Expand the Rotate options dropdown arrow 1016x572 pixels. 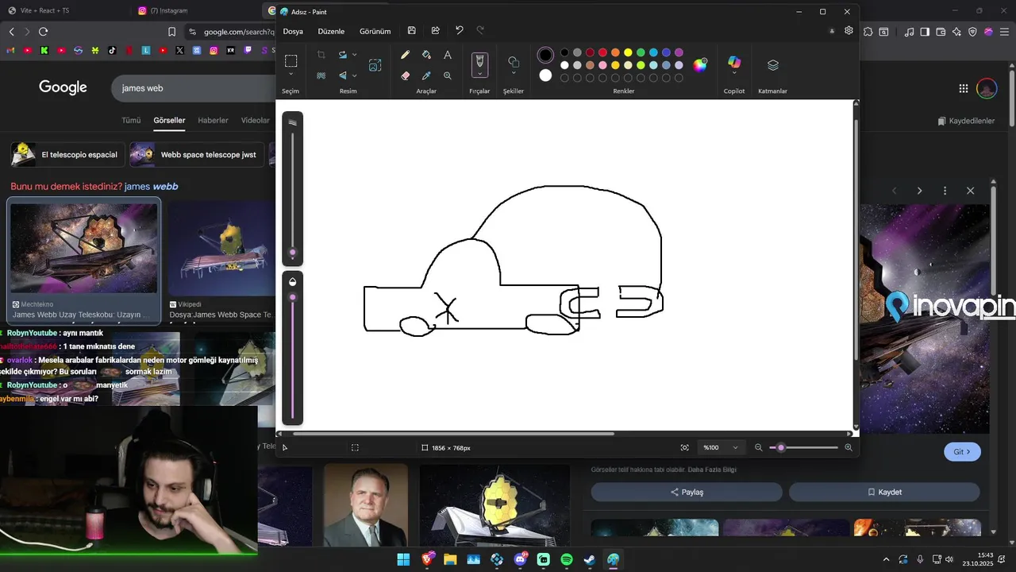pos(354,55)
